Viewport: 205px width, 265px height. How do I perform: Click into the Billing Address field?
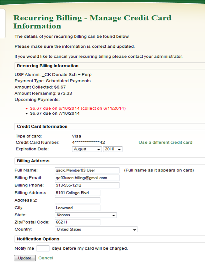77,193
